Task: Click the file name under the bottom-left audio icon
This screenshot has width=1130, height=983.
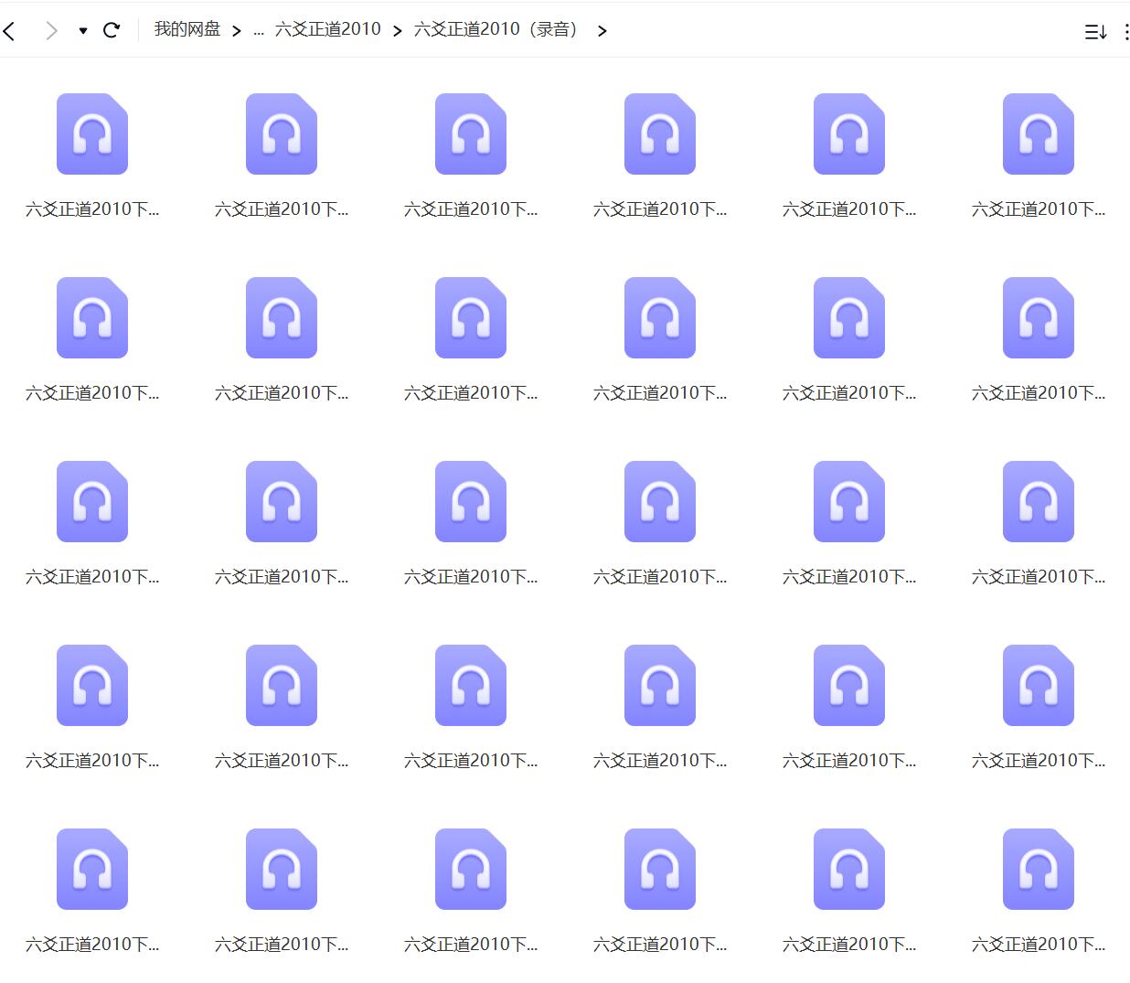Action: point(91,944)
